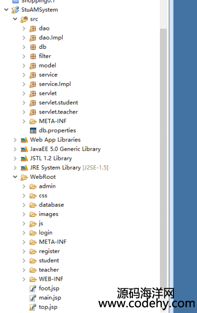Select the db.properties file name

tap(57, 130)
